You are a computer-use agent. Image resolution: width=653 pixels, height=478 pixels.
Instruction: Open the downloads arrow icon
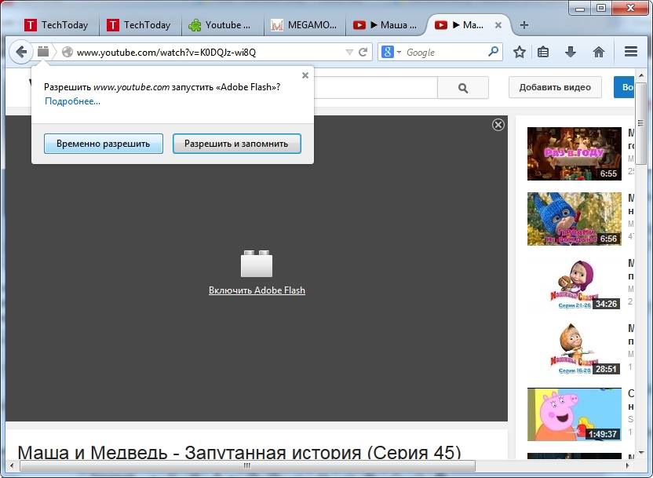tap(571, 53)
